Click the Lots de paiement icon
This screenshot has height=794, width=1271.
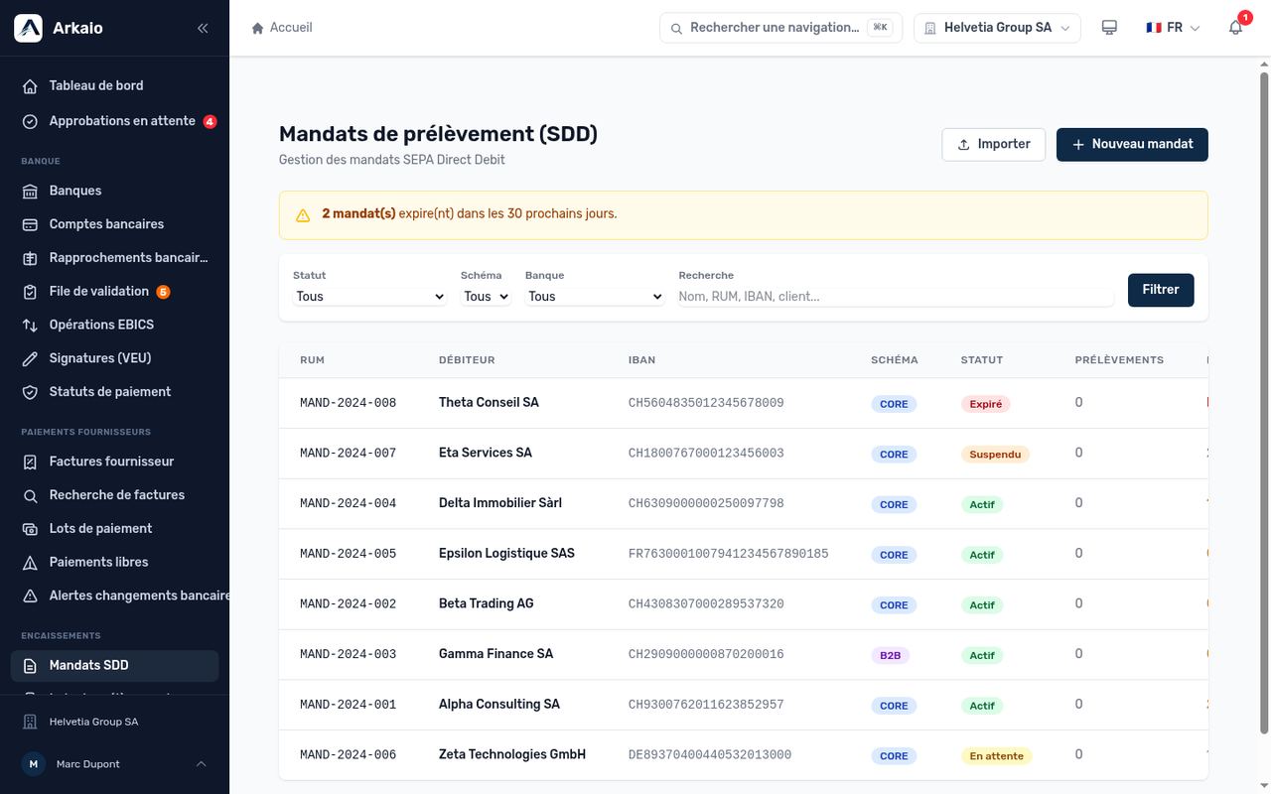30,529
